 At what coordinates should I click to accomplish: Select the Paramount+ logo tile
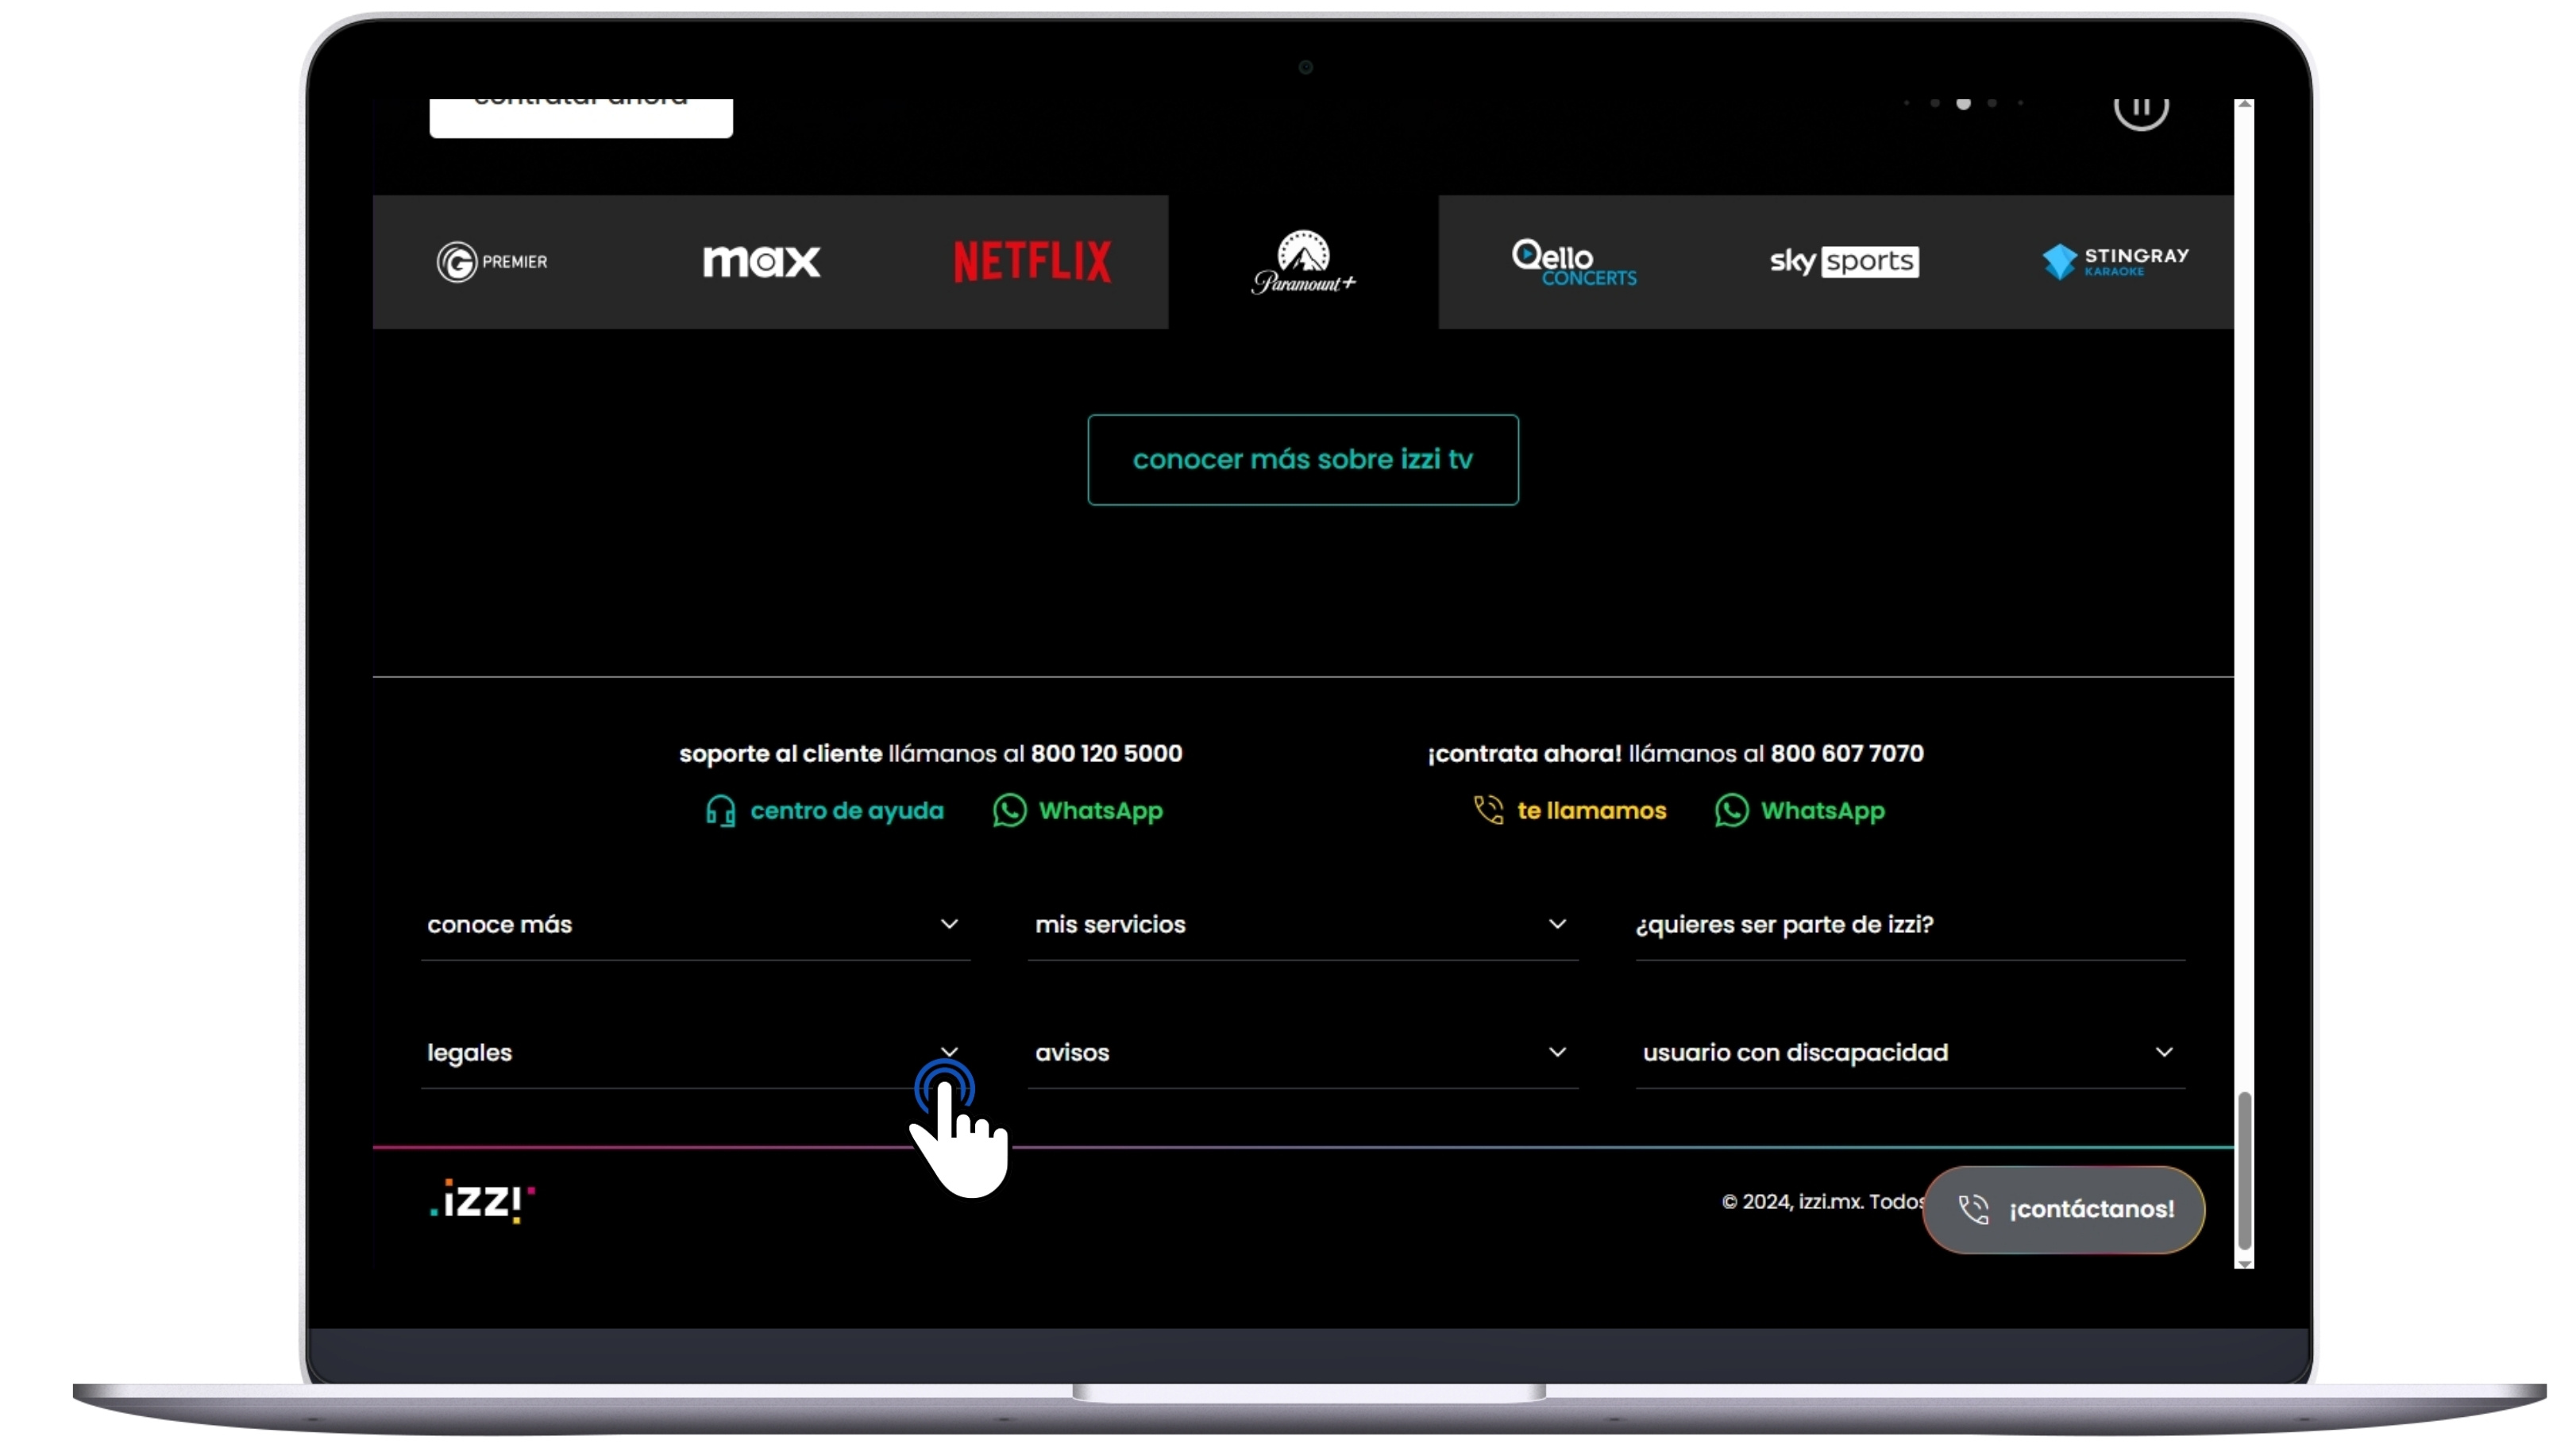pyautogui.click(x=1303, y=262)
